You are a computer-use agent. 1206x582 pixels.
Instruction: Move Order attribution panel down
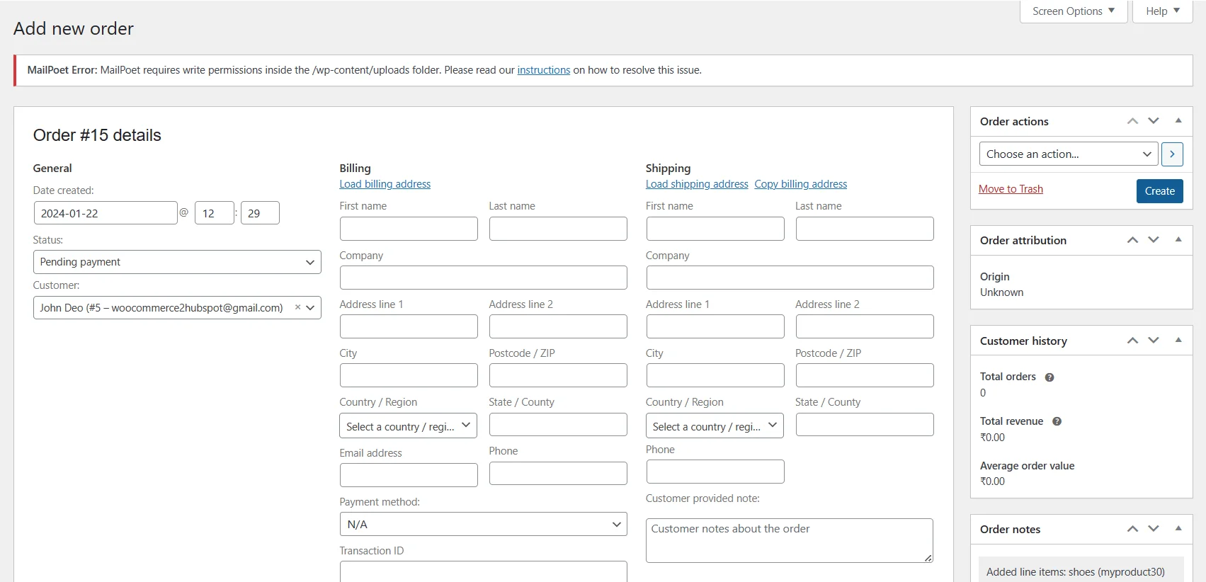[x=1154, y=240]
